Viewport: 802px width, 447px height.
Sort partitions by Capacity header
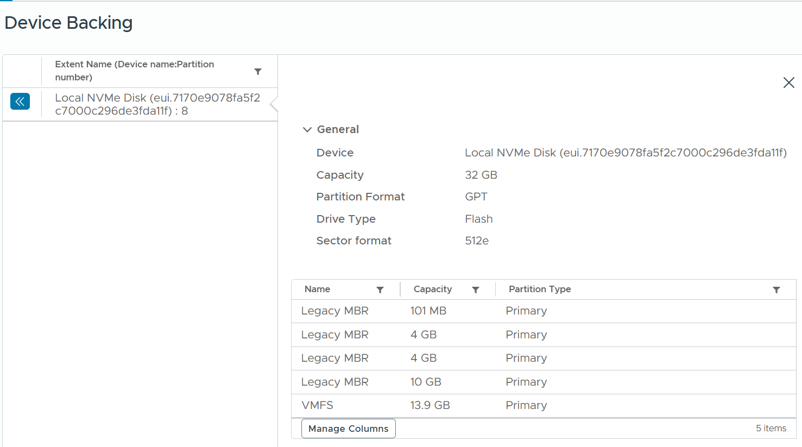click(x=433, y=289)
